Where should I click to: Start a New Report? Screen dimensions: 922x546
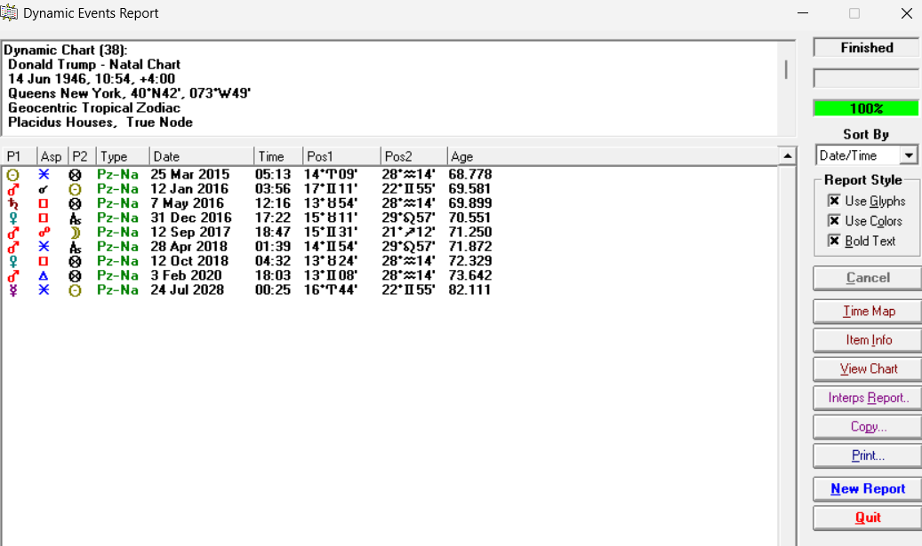867,488
